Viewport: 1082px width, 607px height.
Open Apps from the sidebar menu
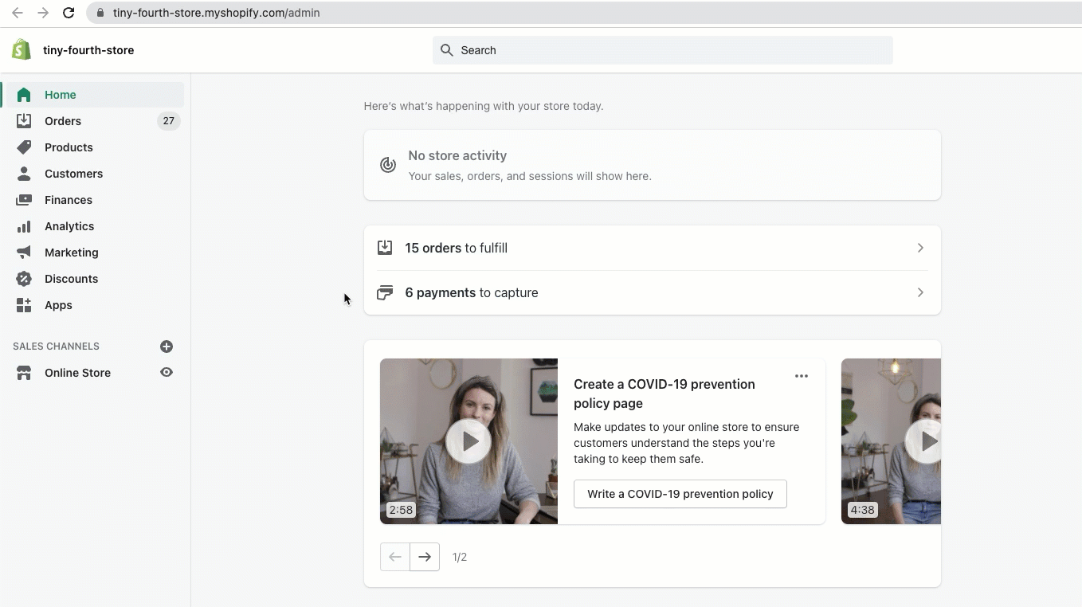tap(58, 305)
